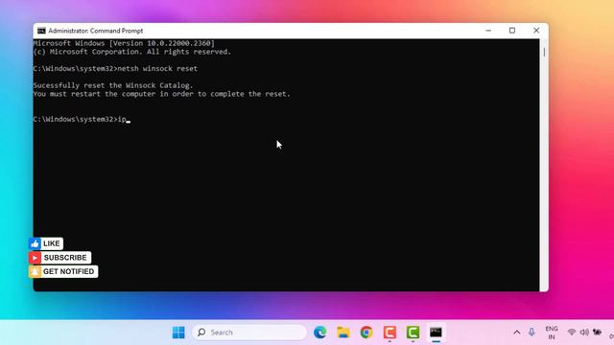This screenshot has width=614, height=345.
Task: Minimize the Command Prompt window
Action: click(488, 31)
